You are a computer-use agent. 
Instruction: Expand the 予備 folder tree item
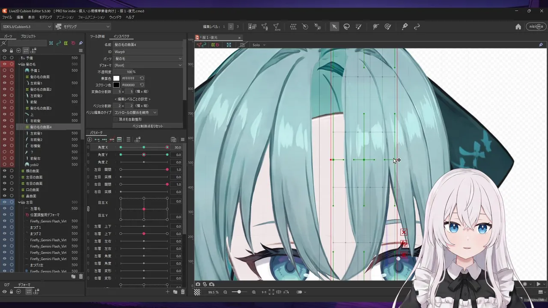pyautogui.click(x=29, y=58)
